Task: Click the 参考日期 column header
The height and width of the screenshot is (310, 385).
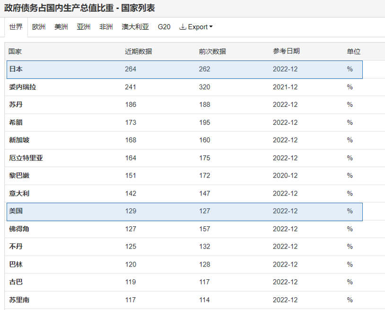Action: (286, 52)
